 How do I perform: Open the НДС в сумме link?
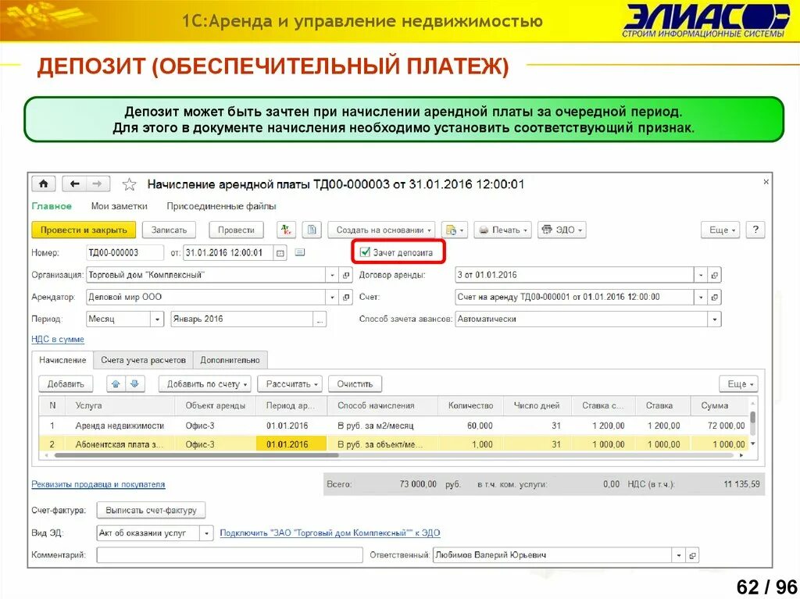click(58, 339)
